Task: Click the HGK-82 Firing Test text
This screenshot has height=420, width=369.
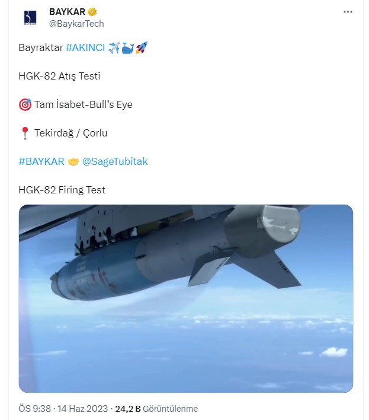Action: pyautogui.click(x=62, y=190)
